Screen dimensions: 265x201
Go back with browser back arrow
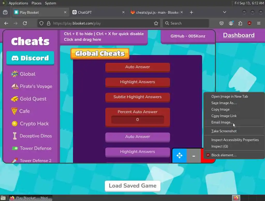(6, 23)
